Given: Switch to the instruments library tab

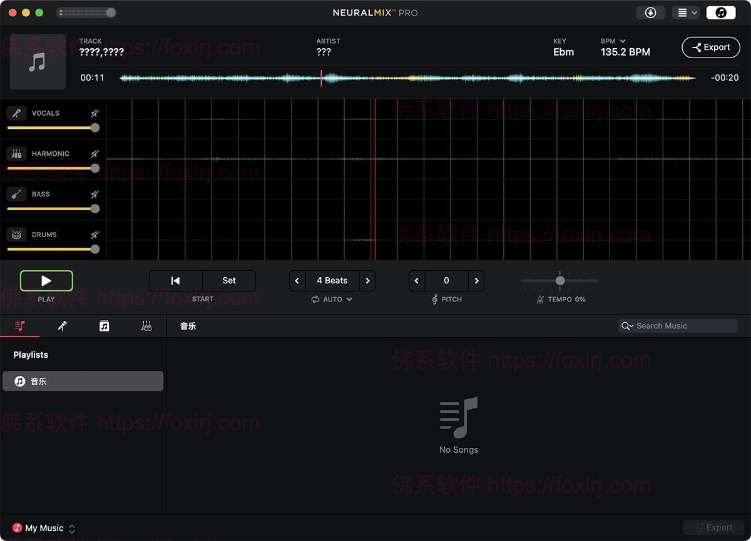Looking at the screenshot, I should tap(146, 326).
